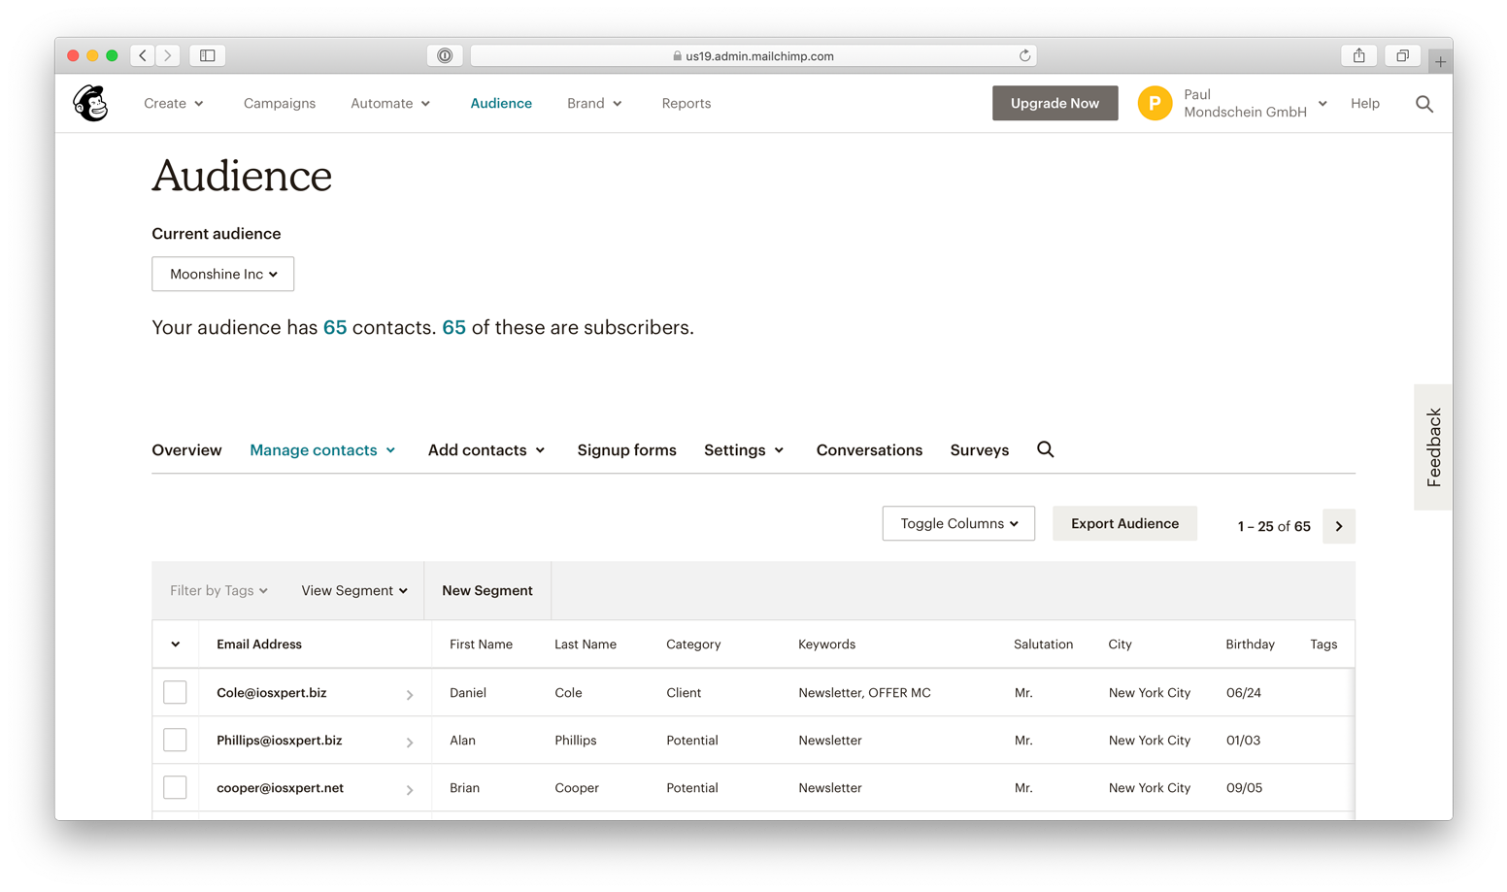
Task: Open the Moonshine Inc audience selector
Action: point(222,274)
